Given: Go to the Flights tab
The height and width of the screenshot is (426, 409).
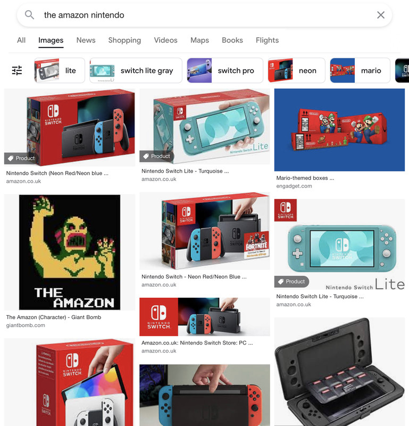Looking at the screenshot, I should [x=267, y=40].
